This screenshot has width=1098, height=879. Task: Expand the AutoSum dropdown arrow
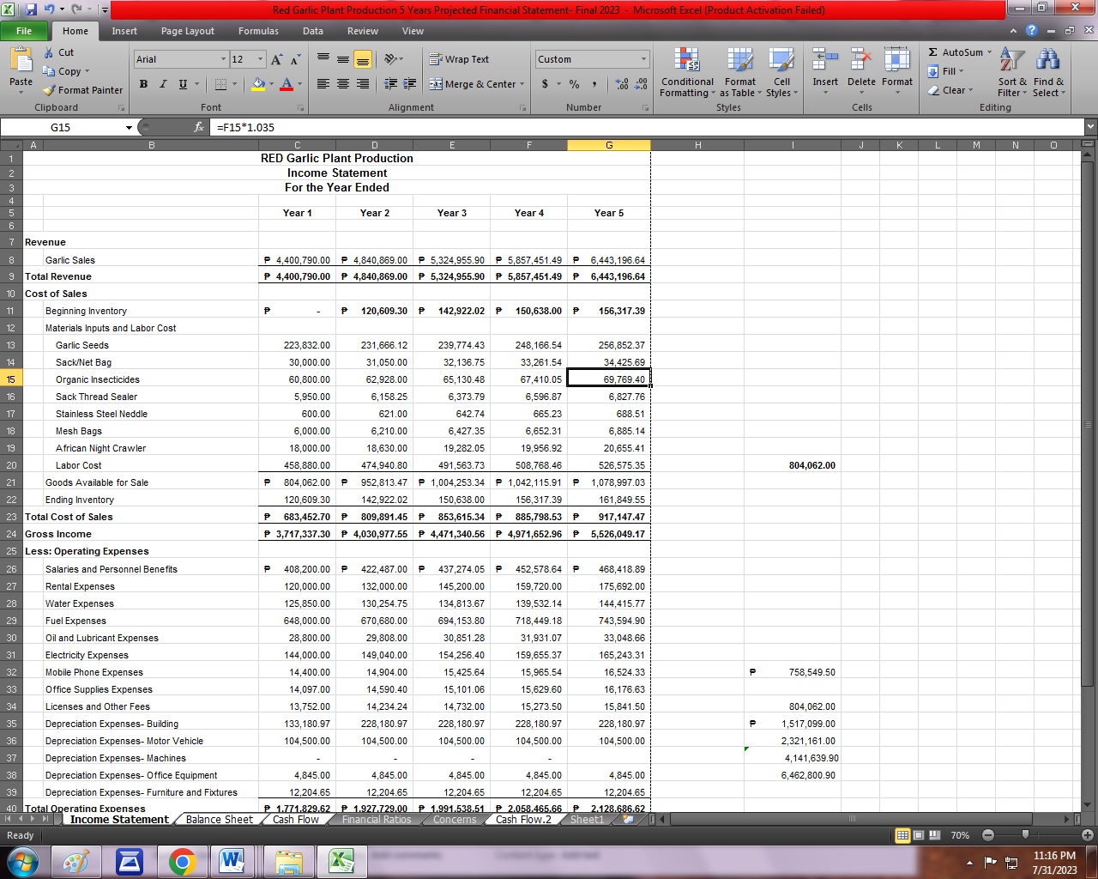point(988,52)
